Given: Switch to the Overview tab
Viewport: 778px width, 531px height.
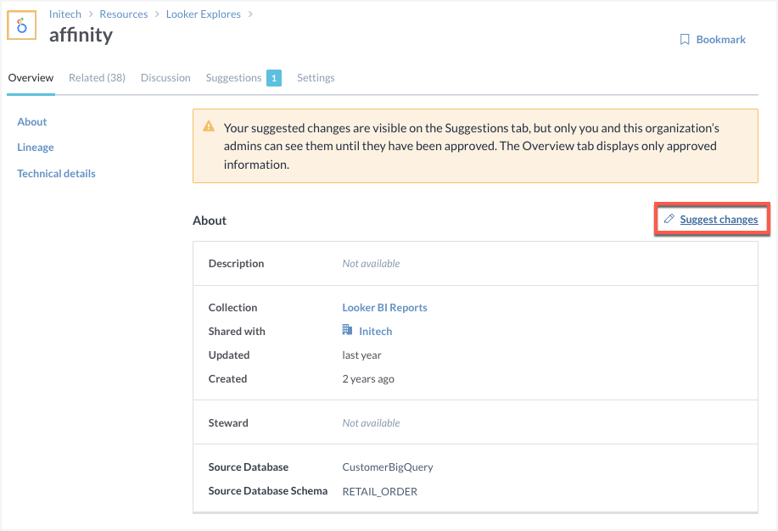Looking at the screenshot, I should [31, 78].
